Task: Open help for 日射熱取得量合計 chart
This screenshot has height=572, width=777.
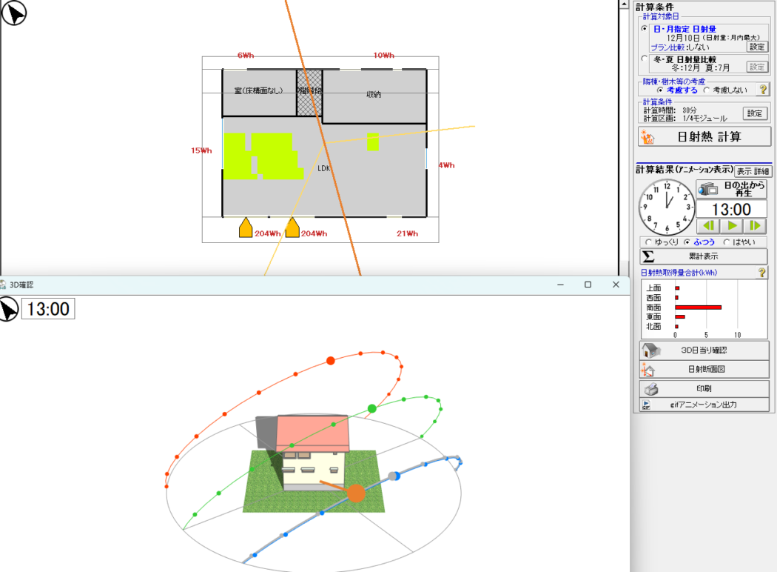Action: tap(761, 273)
